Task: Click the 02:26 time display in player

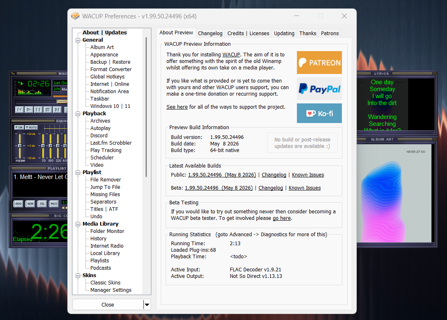Action: coord(38,84)
